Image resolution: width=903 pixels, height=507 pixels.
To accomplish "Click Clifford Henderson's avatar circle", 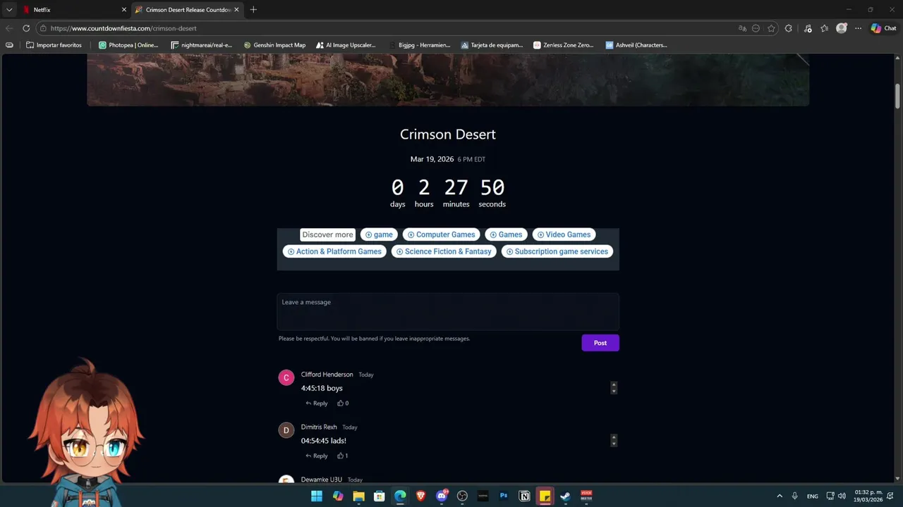I will (x=286, y=378).
